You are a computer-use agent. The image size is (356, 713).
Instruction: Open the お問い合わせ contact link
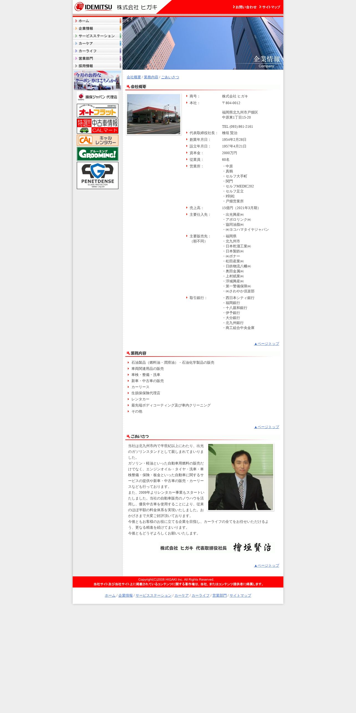click(x=245, y=7)
